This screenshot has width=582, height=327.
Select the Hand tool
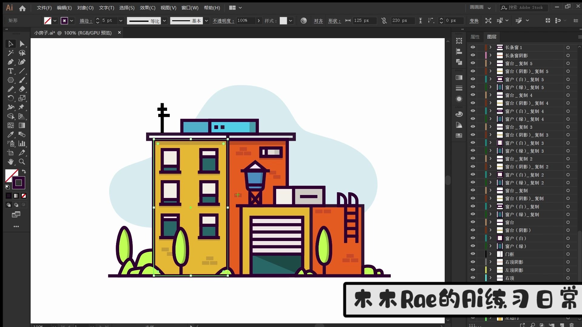coord(10,161)
